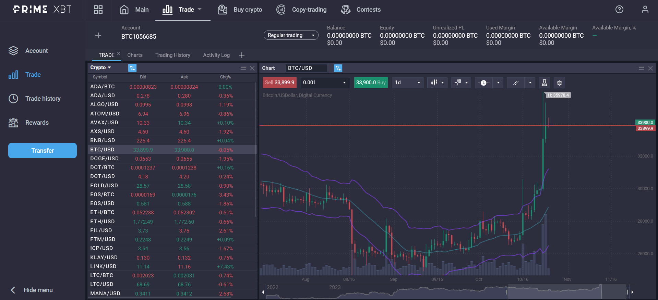Screen dimensions: 658x300
Task: Add a new workspace tab
Action: coord(242,55)
